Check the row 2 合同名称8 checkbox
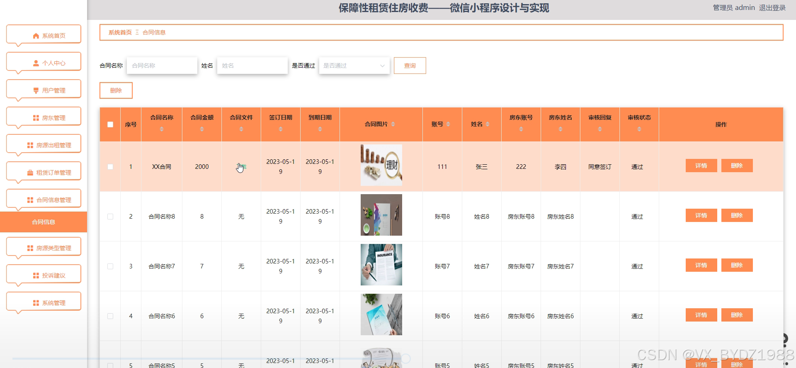 click(x=110, y=217)
